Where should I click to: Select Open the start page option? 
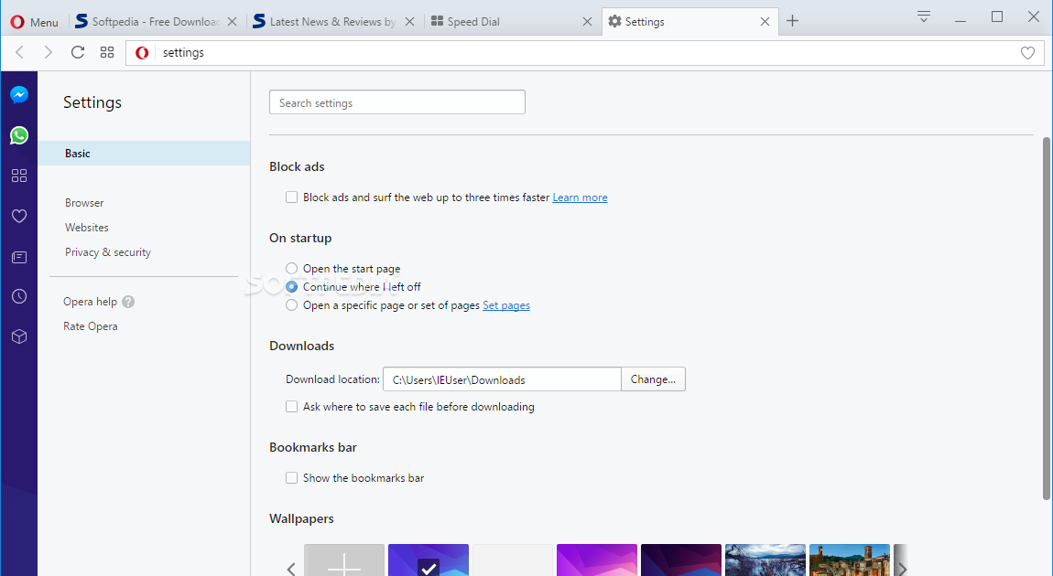291,268
